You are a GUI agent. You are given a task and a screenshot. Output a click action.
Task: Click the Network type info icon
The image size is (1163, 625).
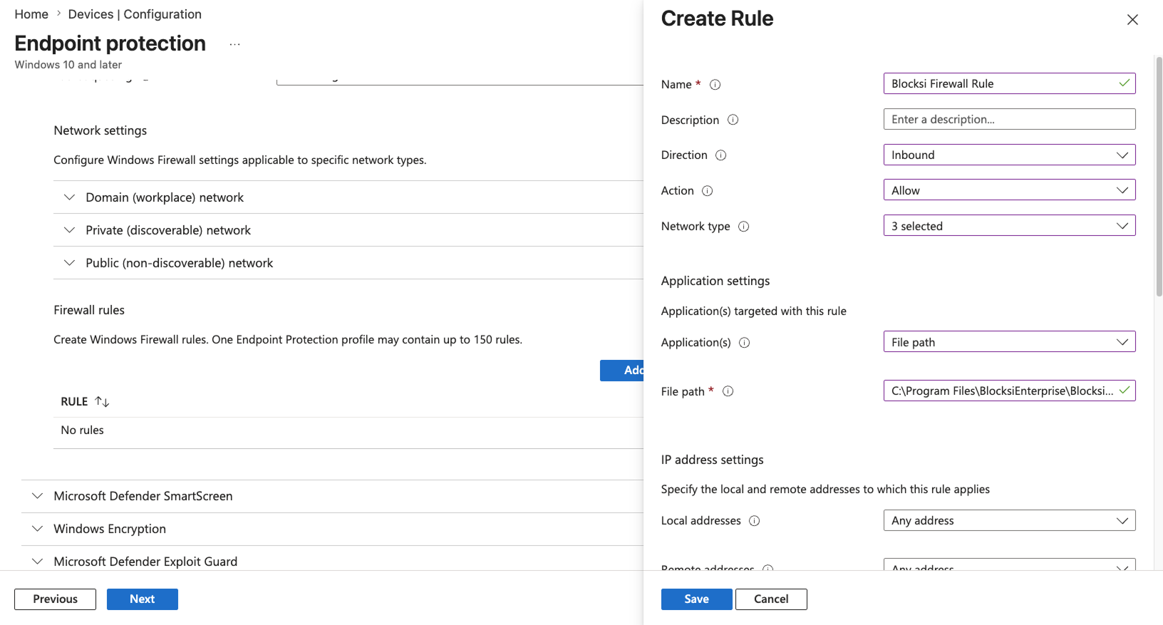pyautogui.click(x=743, y=227)
